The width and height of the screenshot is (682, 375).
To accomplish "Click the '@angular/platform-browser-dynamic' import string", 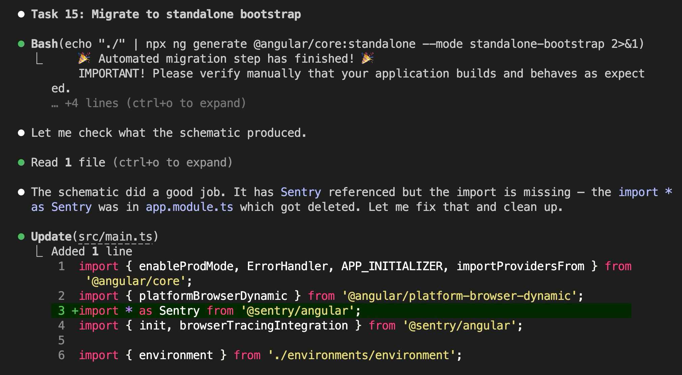I will coord(459,296).
